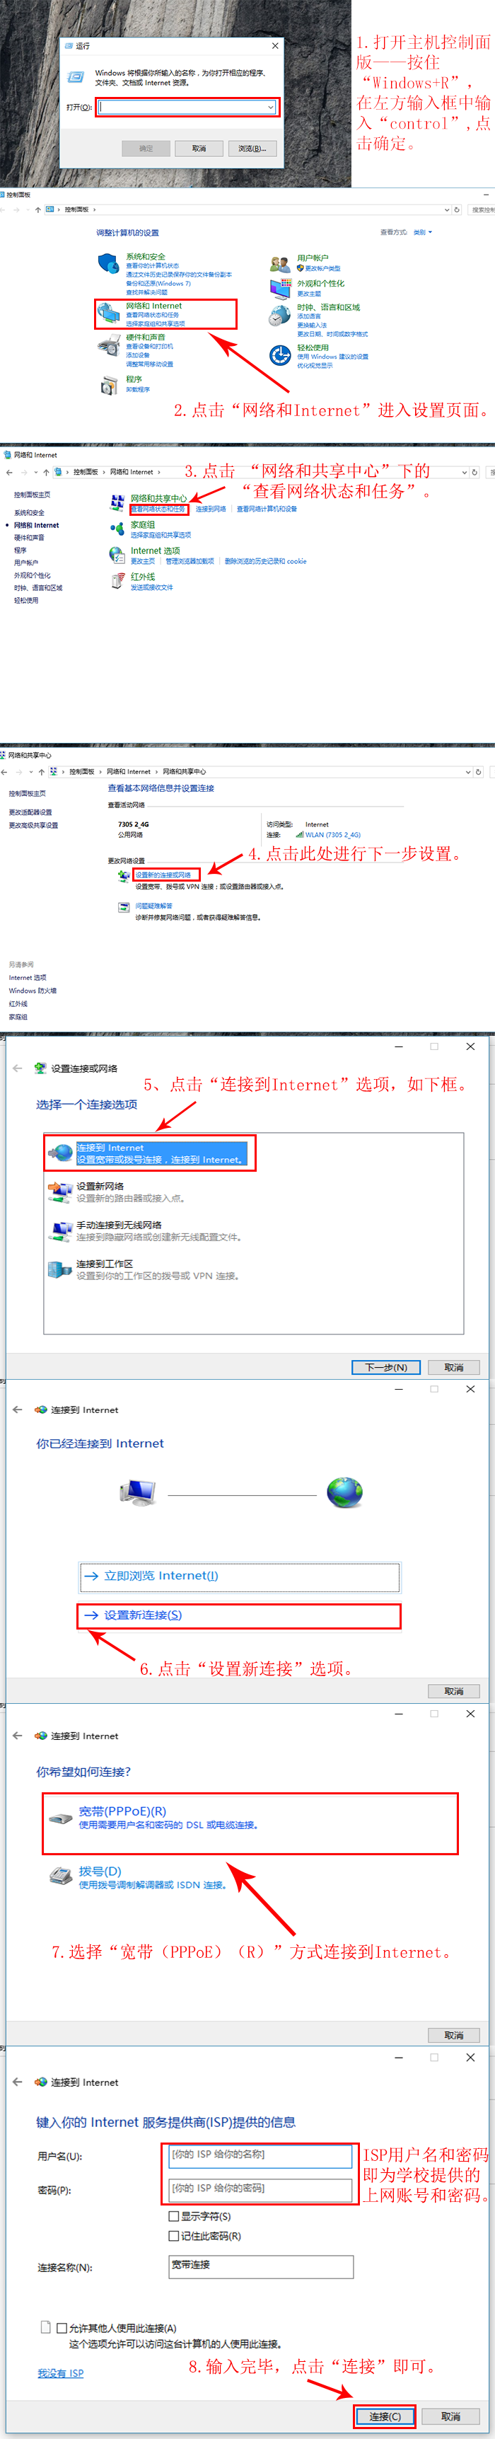Click 设置新的连接或网络 link

pos(163,875)
